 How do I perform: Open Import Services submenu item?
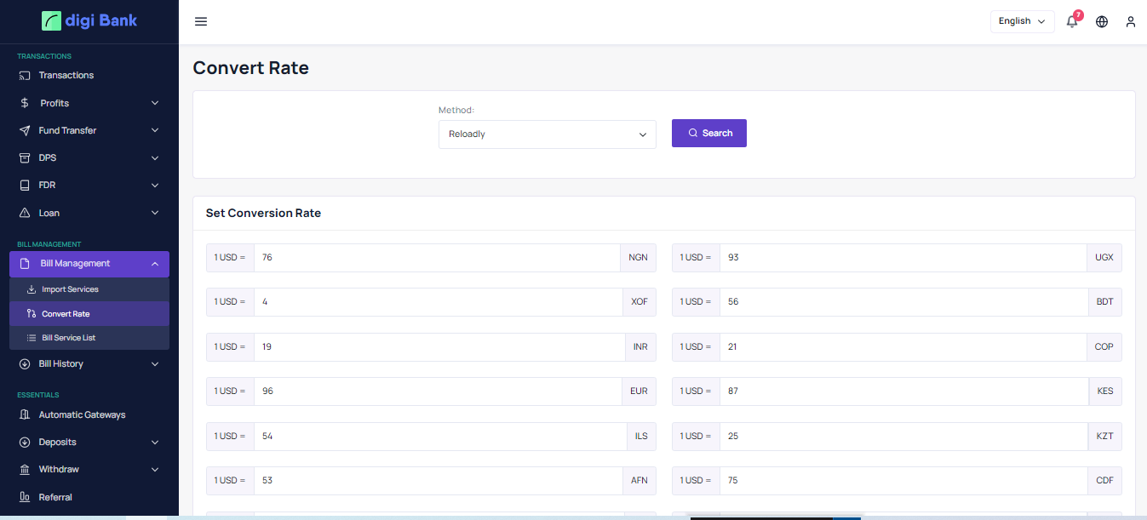[x=70, y=289]
